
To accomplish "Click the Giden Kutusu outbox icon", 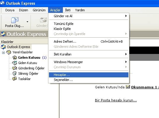I will coord(15,63).
